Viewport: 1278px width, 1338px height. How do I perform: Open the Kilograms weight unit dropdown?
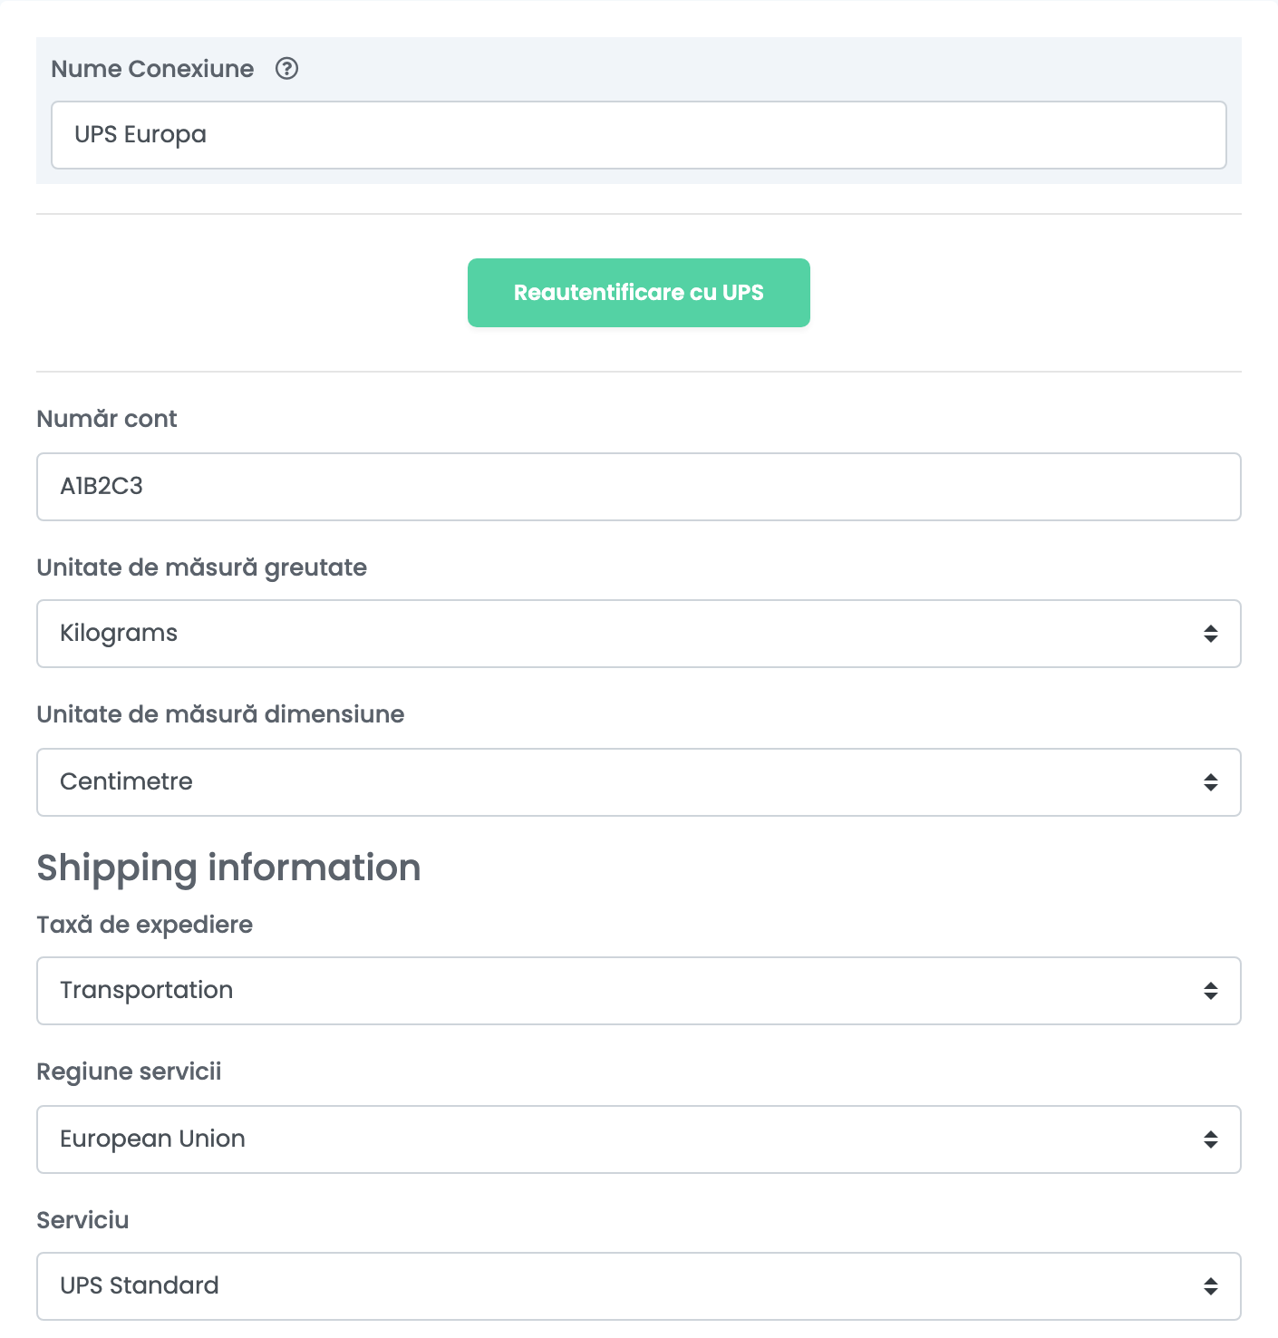pyautogui.click(x=638, y=634)
